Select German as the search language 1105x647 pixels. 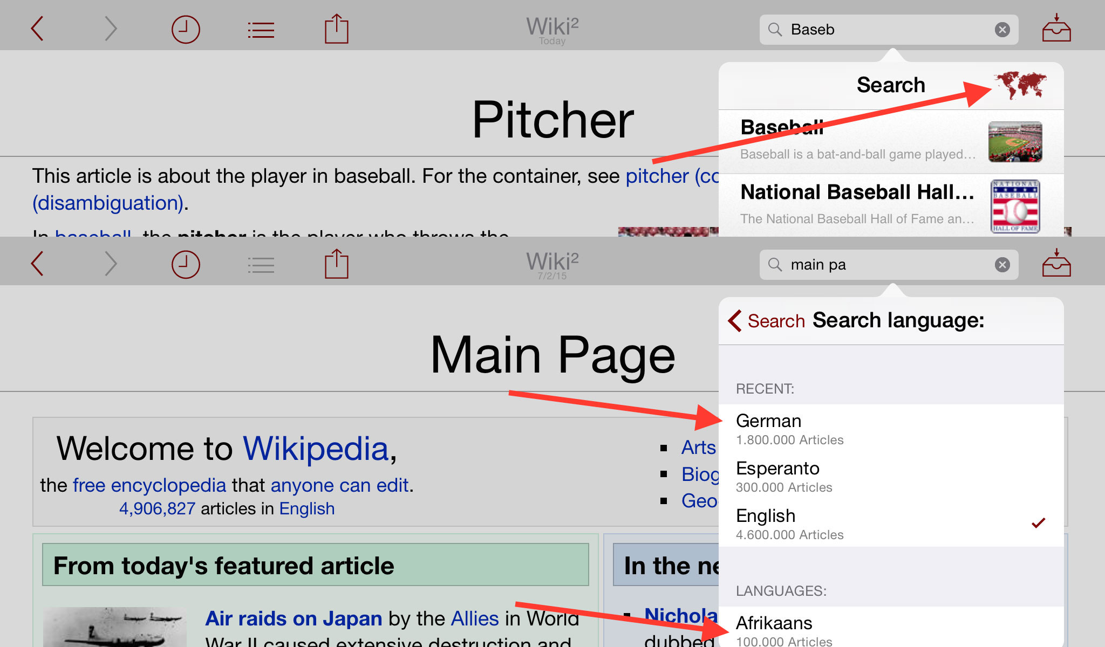tap(768, 421)
